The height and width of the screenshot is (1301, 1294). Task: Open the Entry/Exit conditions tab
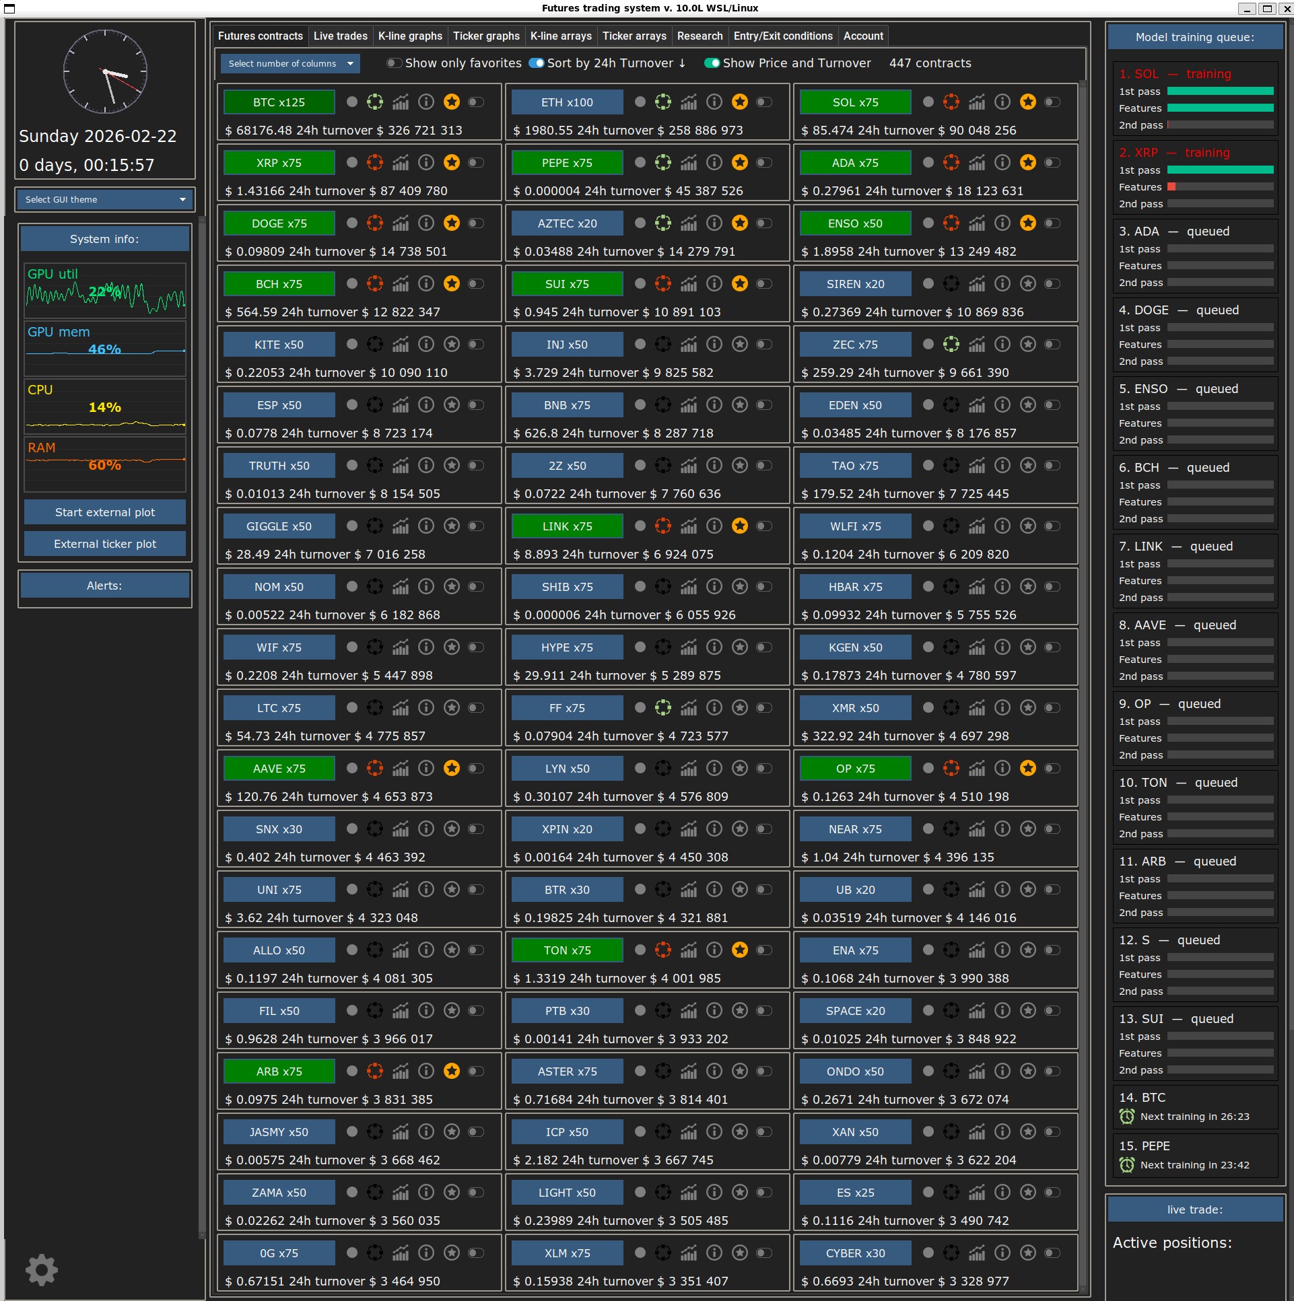(783, 36)
